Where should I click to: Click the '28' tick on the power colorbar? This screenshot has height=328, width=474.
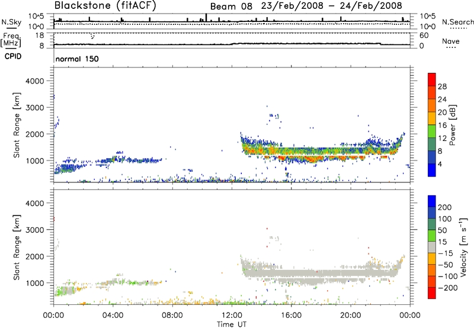click(x=442, y=86)
